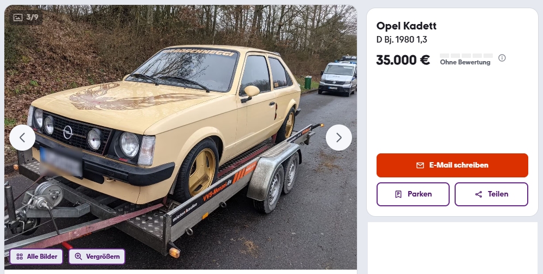Click the share icon in the Teilen button
Viewport: 543px width, 274px height.
[479, 194]
